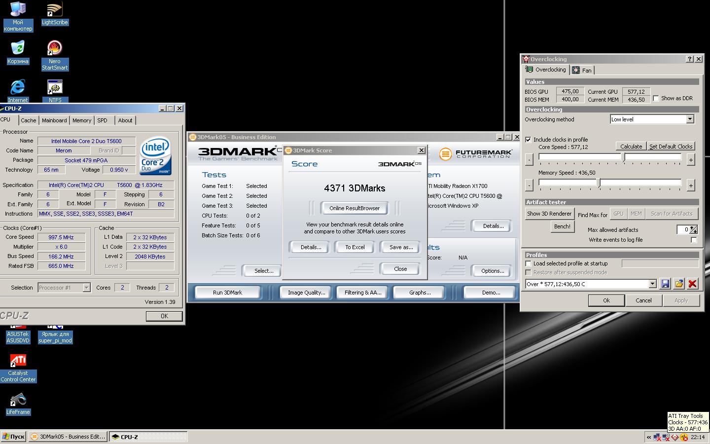710x444 pixels.
Task: Enable Load selected profile at startup
Action: click(x=528, y=263)
